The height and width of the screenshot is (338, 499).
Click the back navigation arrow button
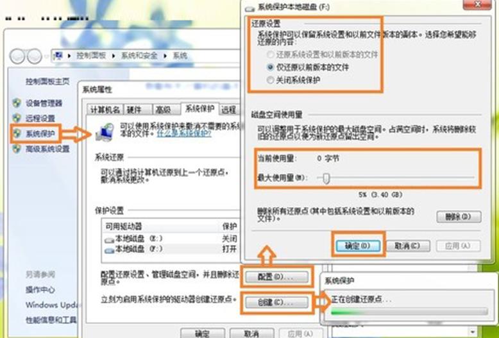click(18, 56)
